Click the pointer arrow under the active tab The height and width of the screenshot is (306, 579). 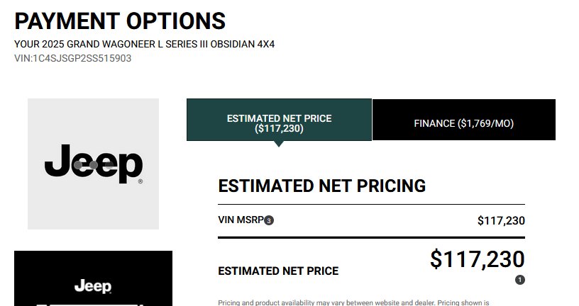[x=279, y=144]
